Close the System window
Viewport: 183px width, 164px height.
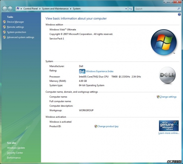(177, 2)
